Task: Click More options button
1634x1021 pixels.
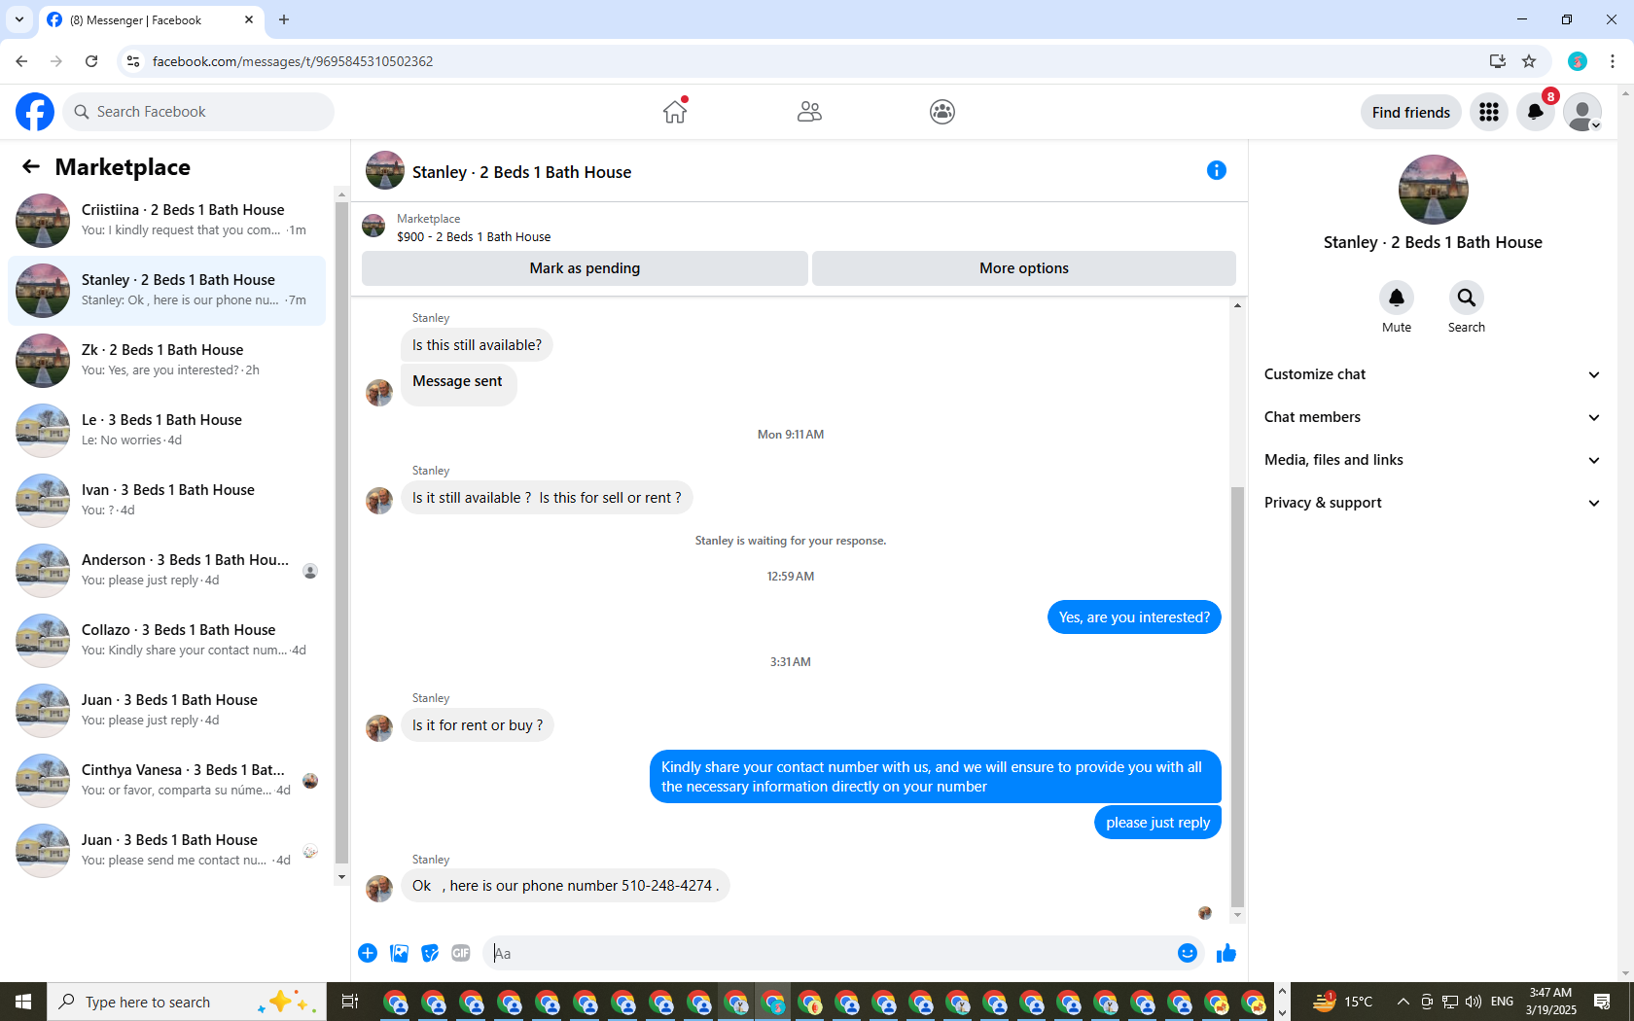Action: (1024, 268)
